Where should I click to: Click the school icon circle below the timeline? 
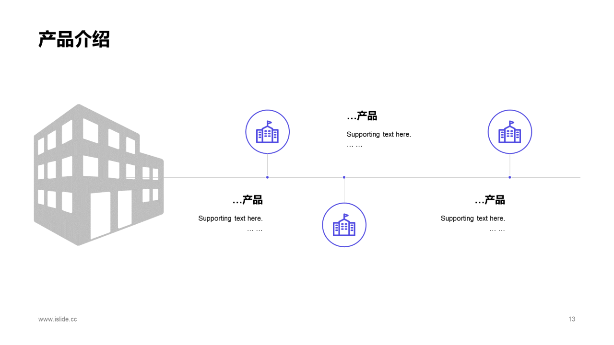click(x=344, y=225)
